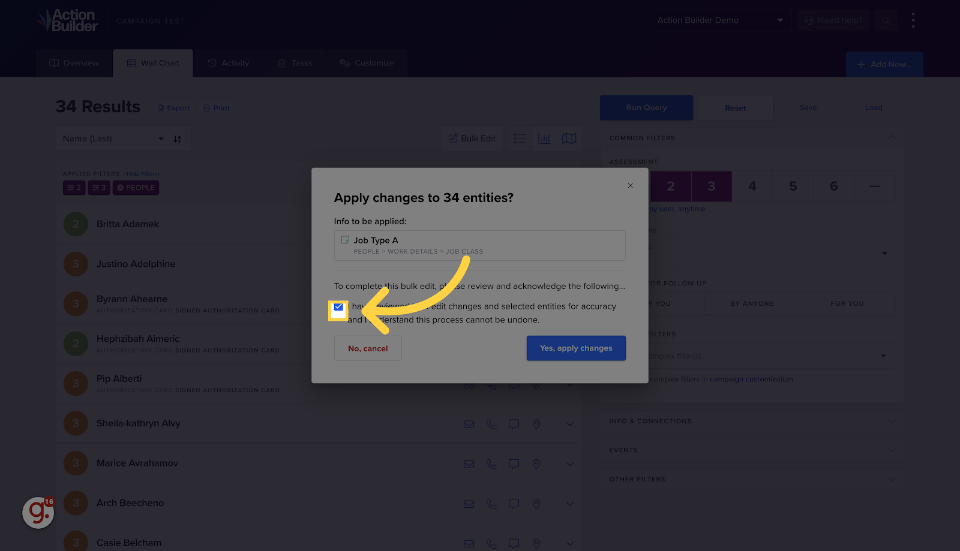Open the Guidde widget bubble
Image resolution: width=960 pixels, height=551 pixels.
point(38,512)
